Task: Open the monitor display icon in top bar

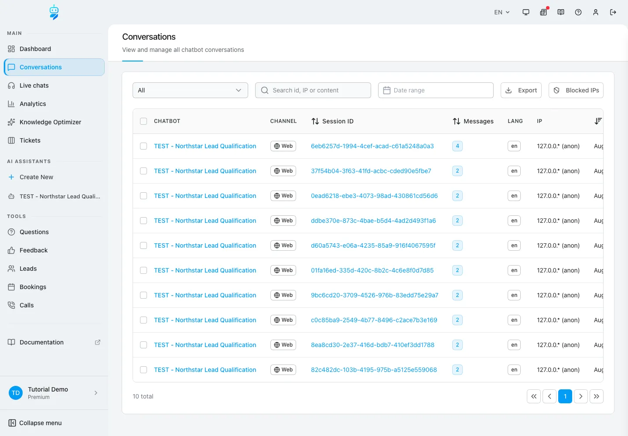Action: coord(526,12)
